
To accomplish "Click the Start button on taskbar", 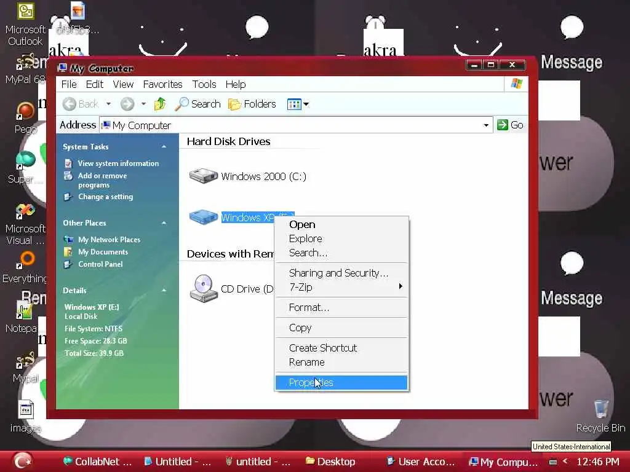I will click(x=23, y=461).
